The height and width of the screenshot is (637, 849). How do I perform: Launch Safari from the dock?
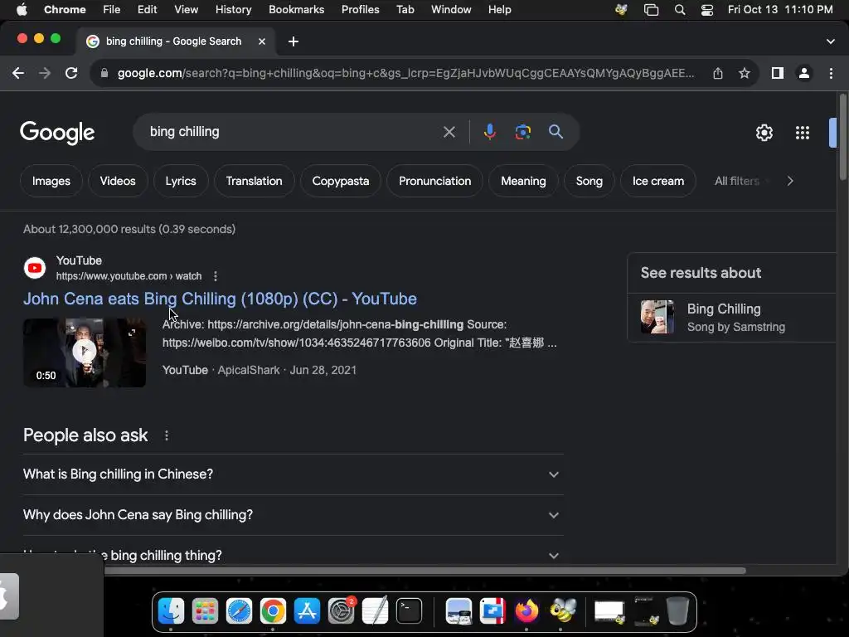[x=239, y=611]
